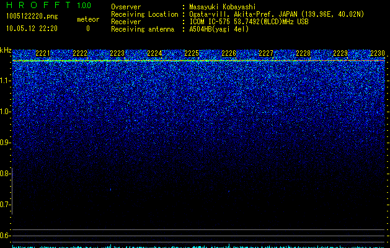Image resolution: width=390 pixels, height=248 pixels.
Task: Click the 2223 time marker
Action: (117, 53)
